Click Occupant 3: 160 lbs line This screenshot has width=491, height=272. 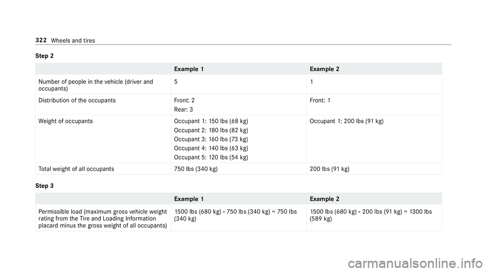(211, 139)
